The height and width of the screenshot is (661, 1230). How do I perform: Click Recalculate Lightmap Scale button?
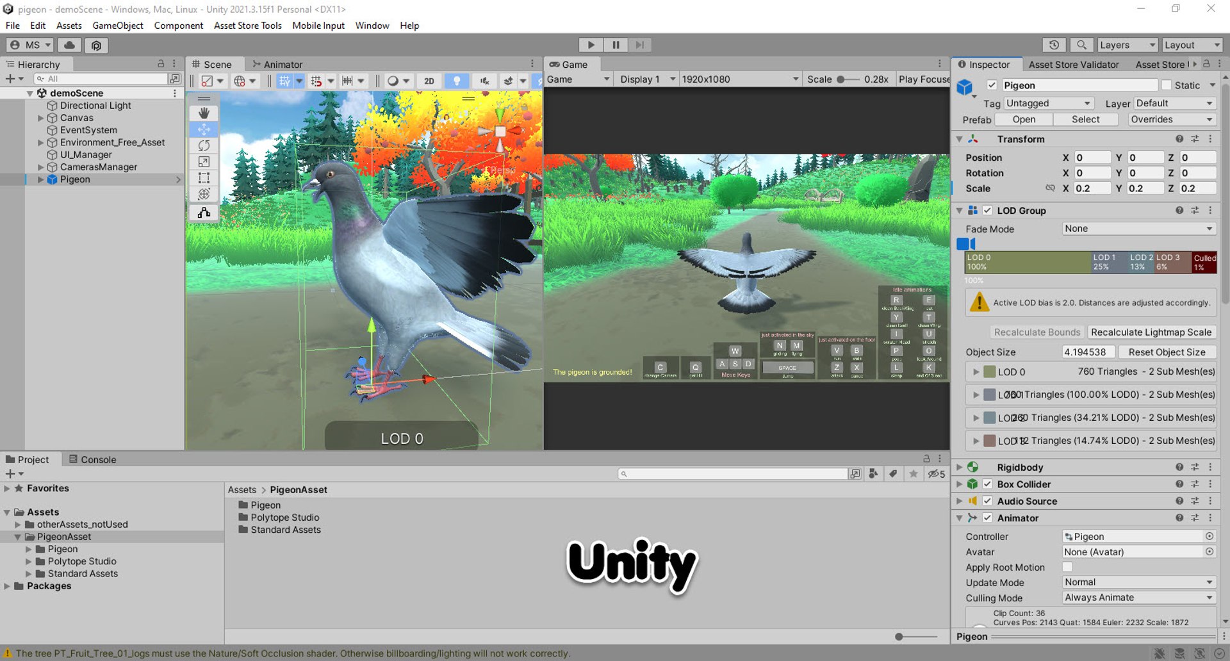(x=1151, y=332)
